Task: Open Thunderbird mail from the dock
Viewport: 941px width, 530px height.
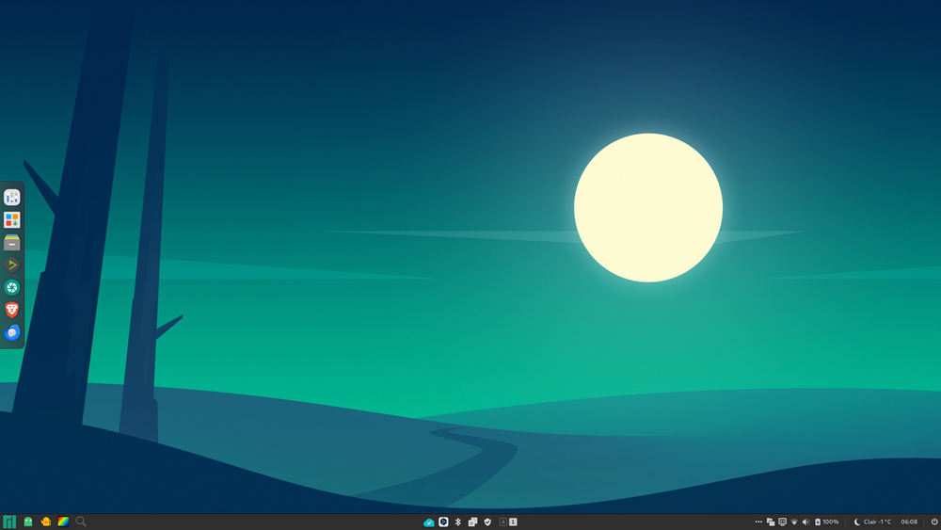Action: [x=12, y=332]
